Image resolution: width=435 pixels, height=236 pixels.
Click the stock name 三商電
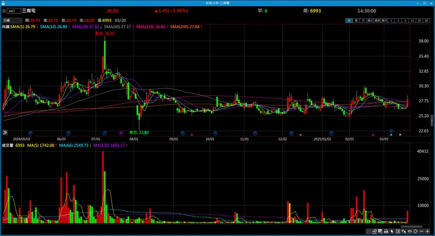[x=29, y=11]
